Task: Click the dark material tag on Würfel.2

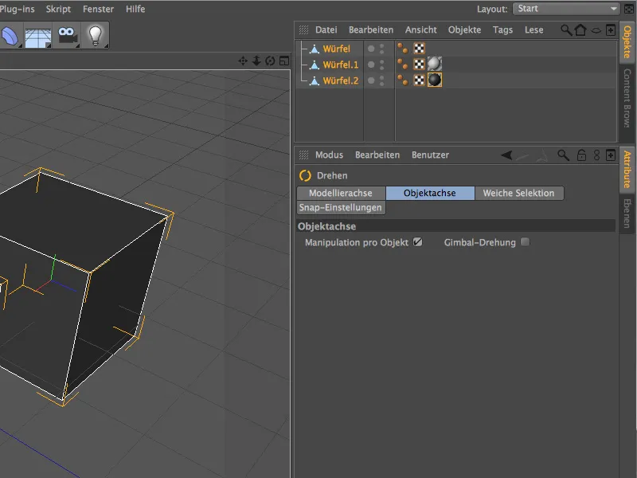Action: (435, 80)
